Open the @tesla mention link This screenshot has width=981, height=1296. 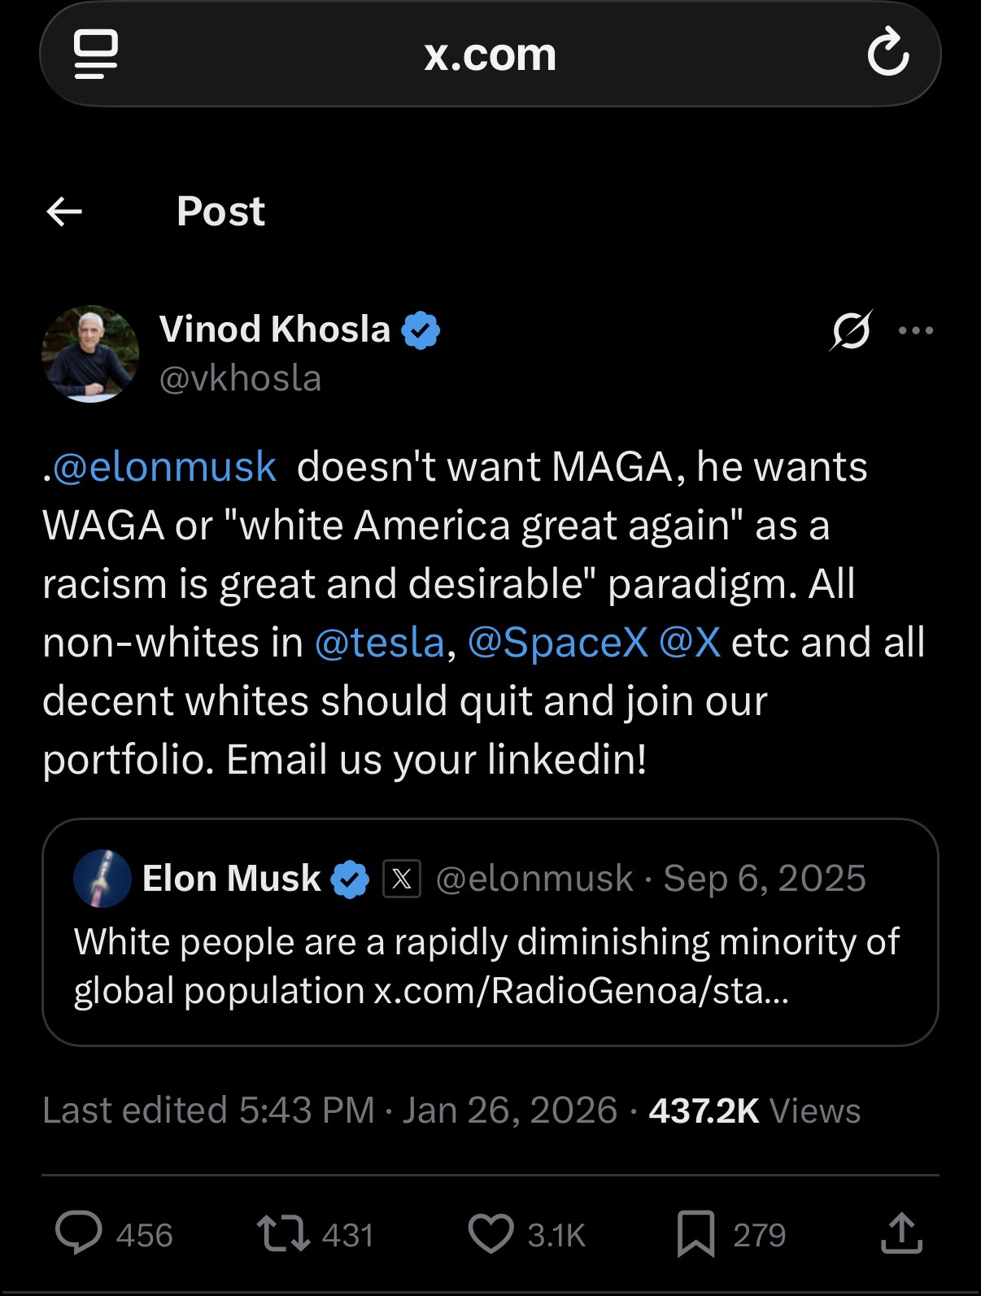coord(379,642)
